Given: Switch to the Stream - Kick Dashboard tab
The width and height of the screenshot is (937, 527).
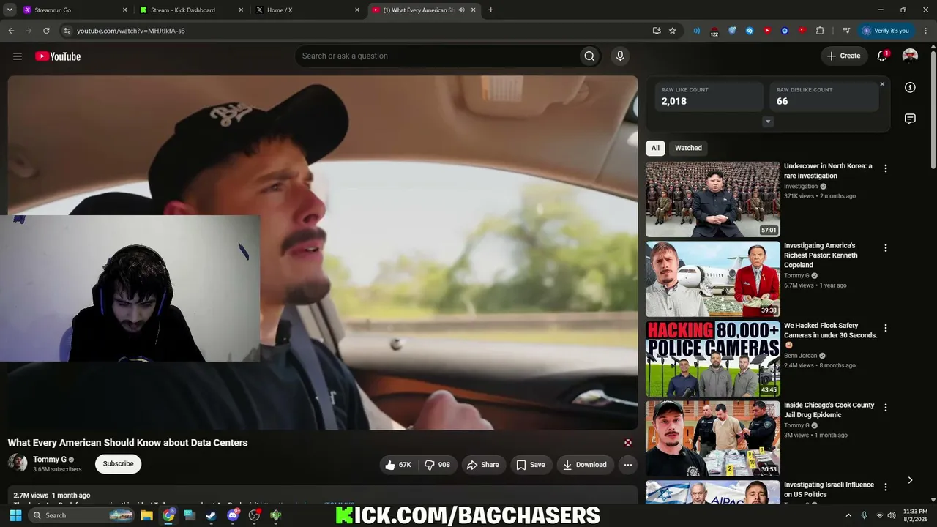Looking at the screenshot, I should pyautogui.click(x=191, y=10).
